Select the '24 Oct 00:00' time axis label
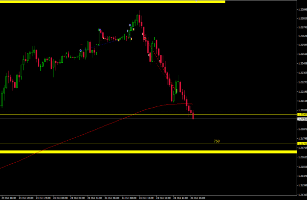The image size is (307, 200). pos(60,198)
